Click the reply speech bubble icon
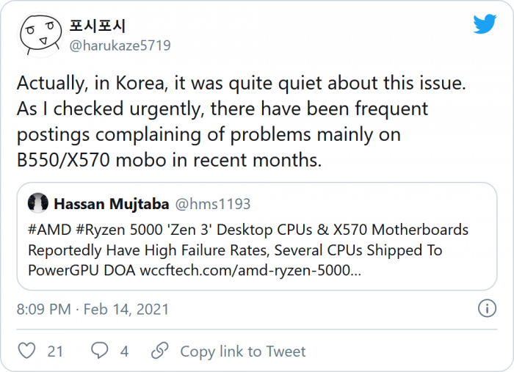 coord(98,351)
